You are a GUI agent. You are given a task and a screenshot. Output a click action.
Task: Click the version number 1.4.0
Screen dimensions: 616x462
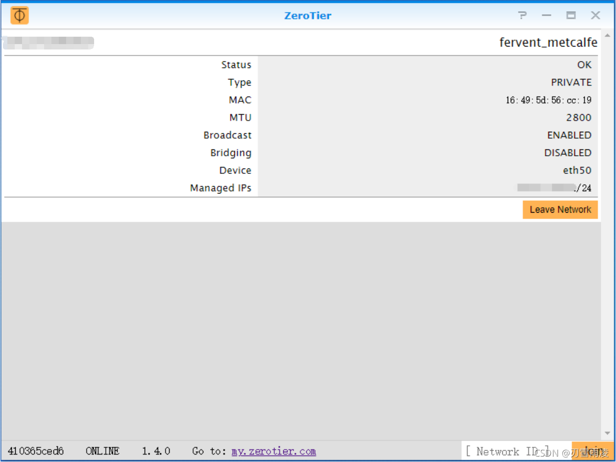coord(156,451)
